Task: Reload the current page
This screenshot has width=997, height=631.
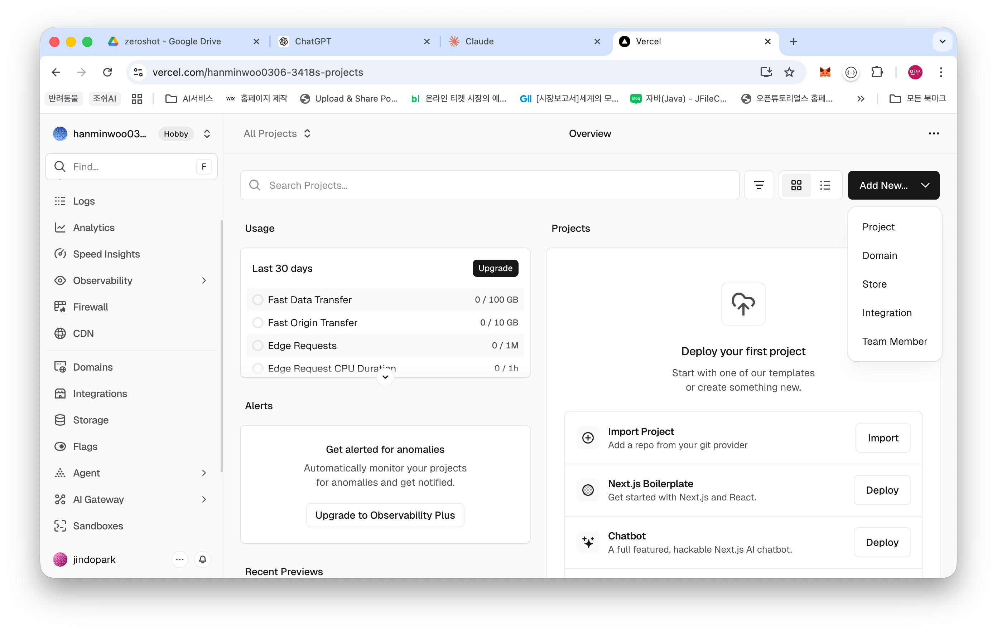Action: click(x=108, y=72)
